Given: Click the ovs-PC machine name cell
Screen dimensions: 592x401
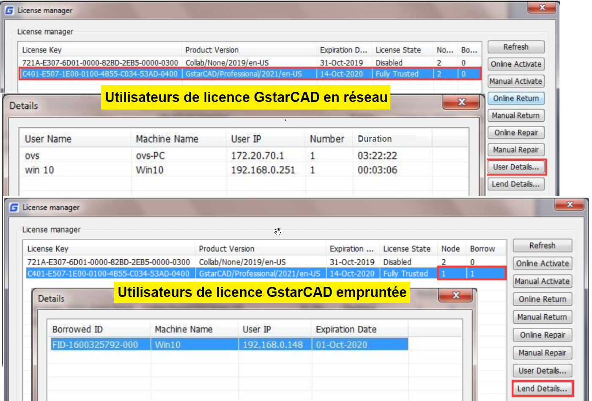Looking at the screenshot, I should [151, 156].
